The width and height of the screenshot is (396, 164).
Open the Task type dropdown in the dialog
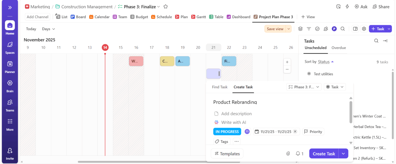tap(335, 87)
